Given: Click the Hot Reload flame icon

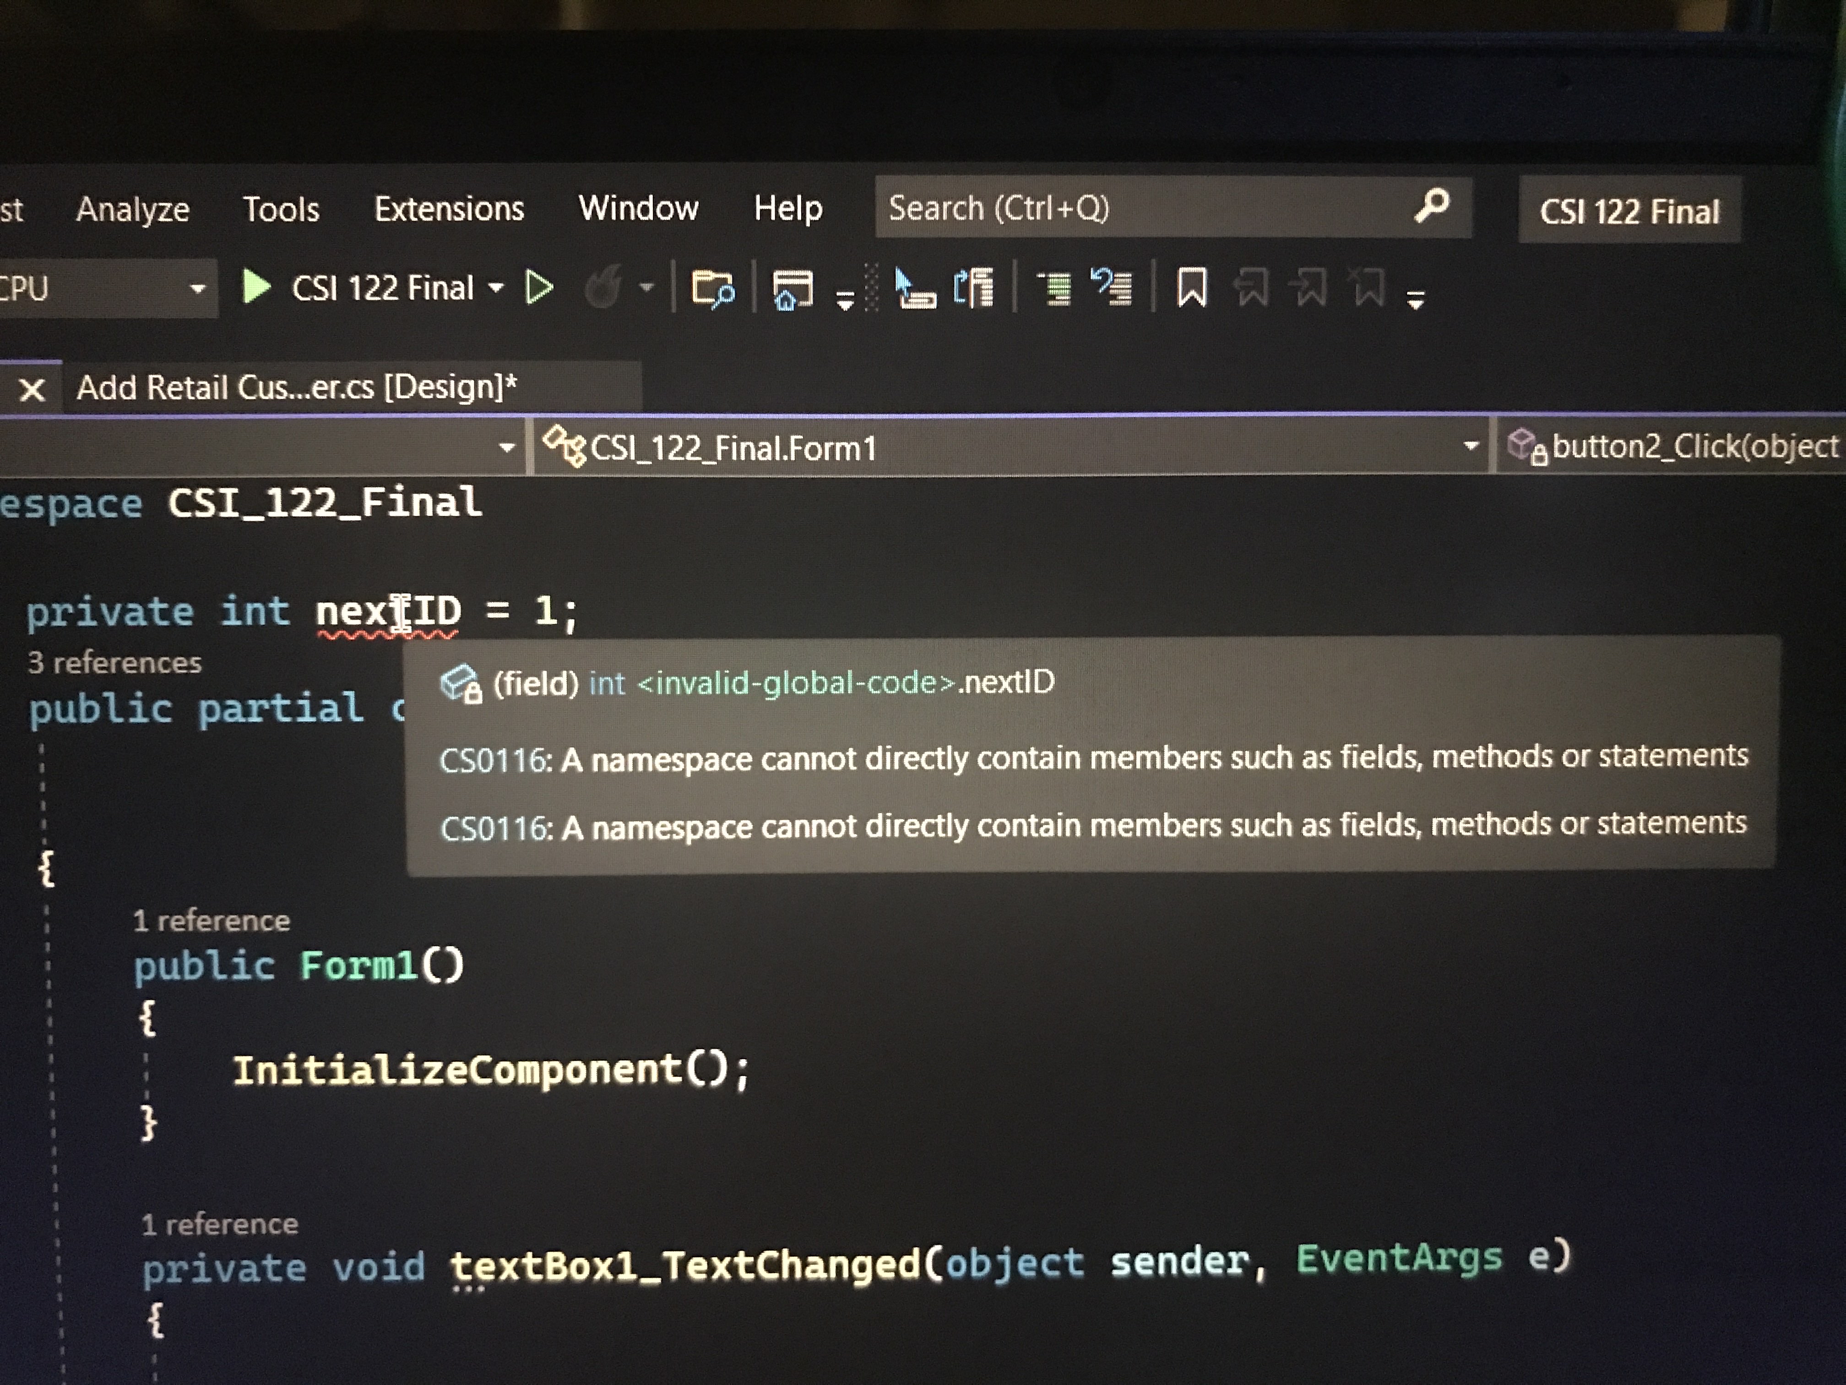Looking at the screenshot, I should pos(603,288).
